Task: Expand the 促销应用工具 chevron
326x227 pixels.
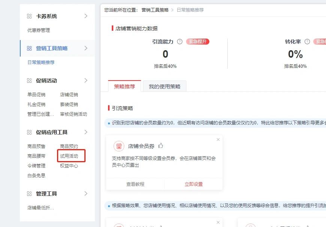Action: pyautogui.click(x=86, y=132)
